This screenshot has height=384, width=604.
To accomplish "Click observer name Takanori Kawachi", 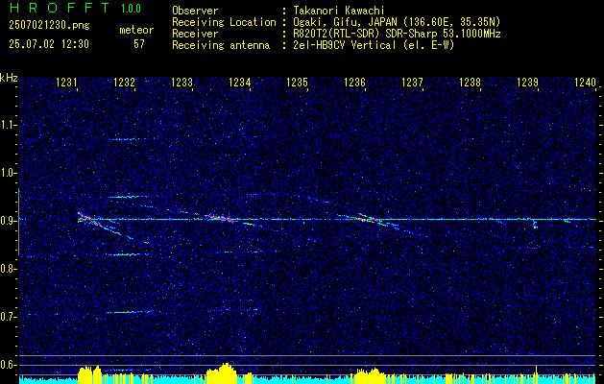I will 339,11.
